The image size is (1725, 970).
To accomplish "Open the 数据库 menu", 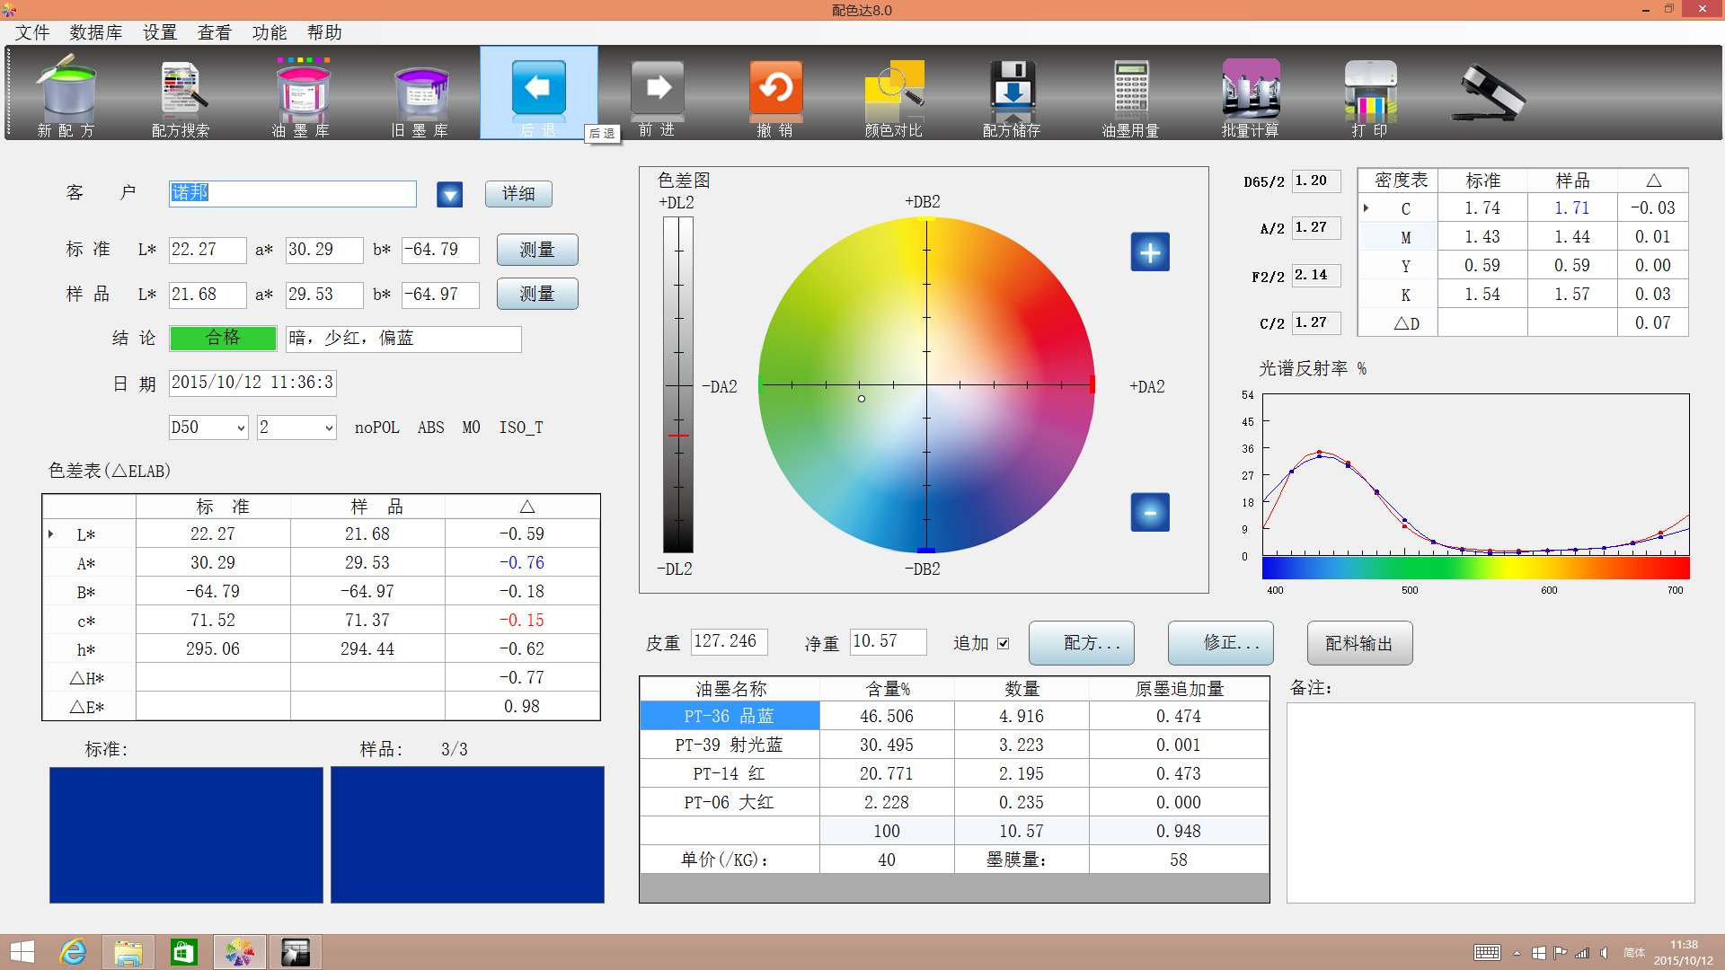I will tap(96, 32).
